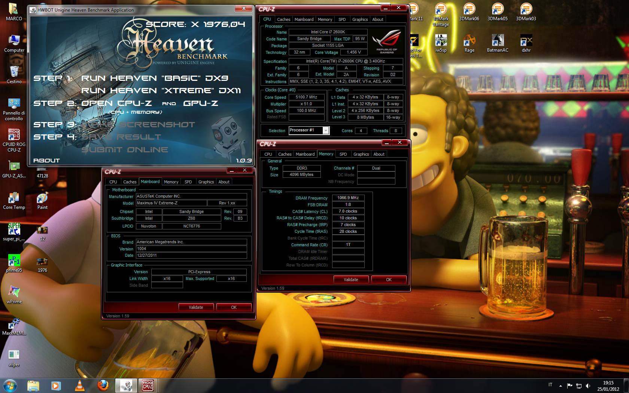Open the volume icon in the system tray
Viewport: 629px width, 393px height.
click(588, 385)
